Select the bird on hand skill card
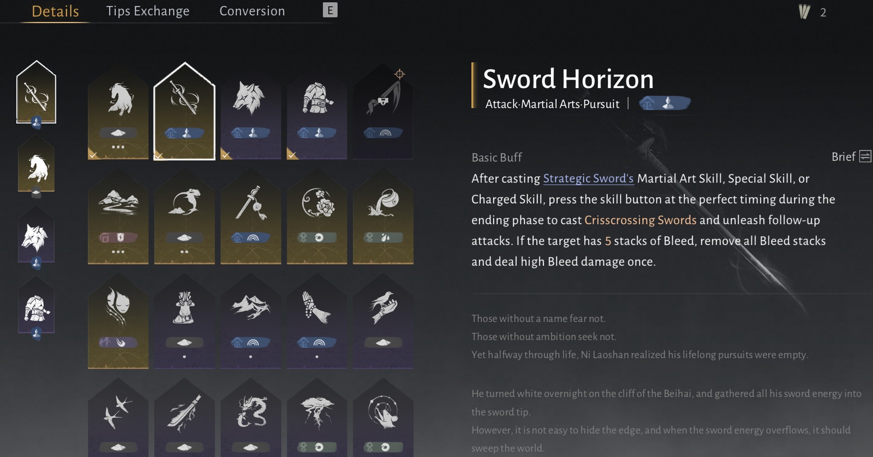Screen dimensions: 873x457 (x=383, y=324)
